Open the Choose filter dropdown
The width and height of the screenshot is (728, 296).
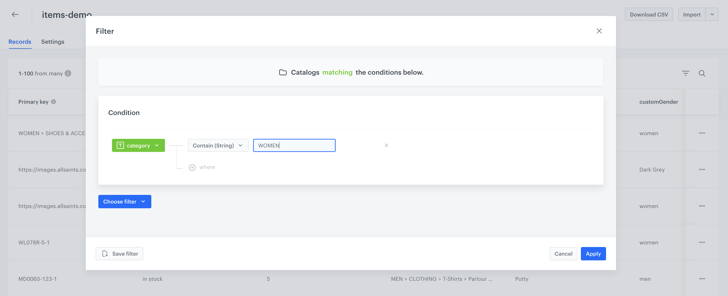point(124,201)
